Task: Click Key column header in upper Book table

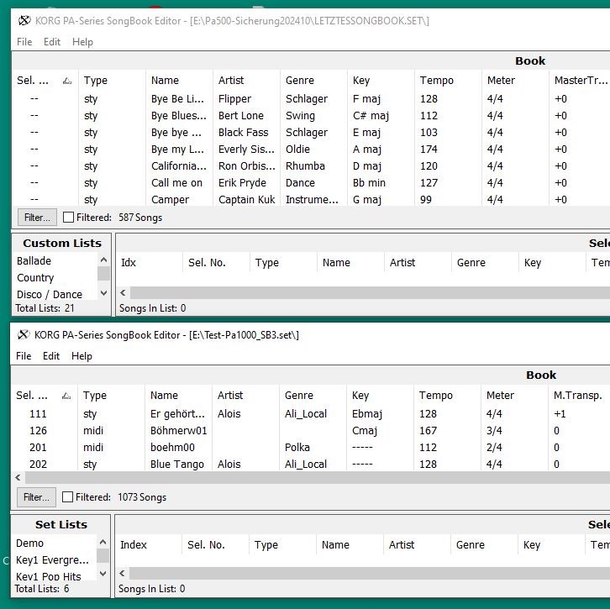Action: 381,81
